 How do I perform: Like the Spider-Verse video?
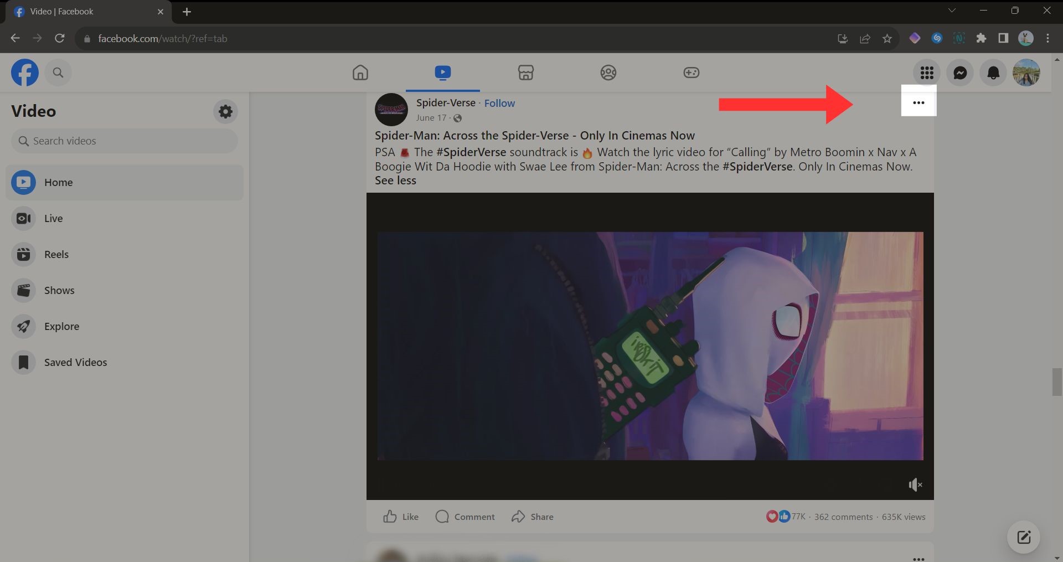point(401,517)
